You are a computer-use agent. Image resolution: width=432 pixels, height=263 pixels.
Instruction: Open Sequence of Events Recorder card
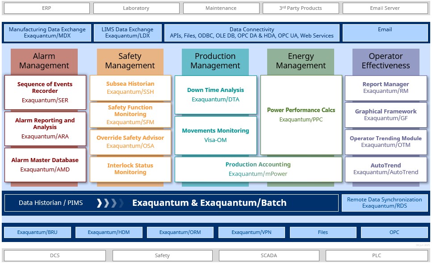pyautogui.click(x=45, y=92)
